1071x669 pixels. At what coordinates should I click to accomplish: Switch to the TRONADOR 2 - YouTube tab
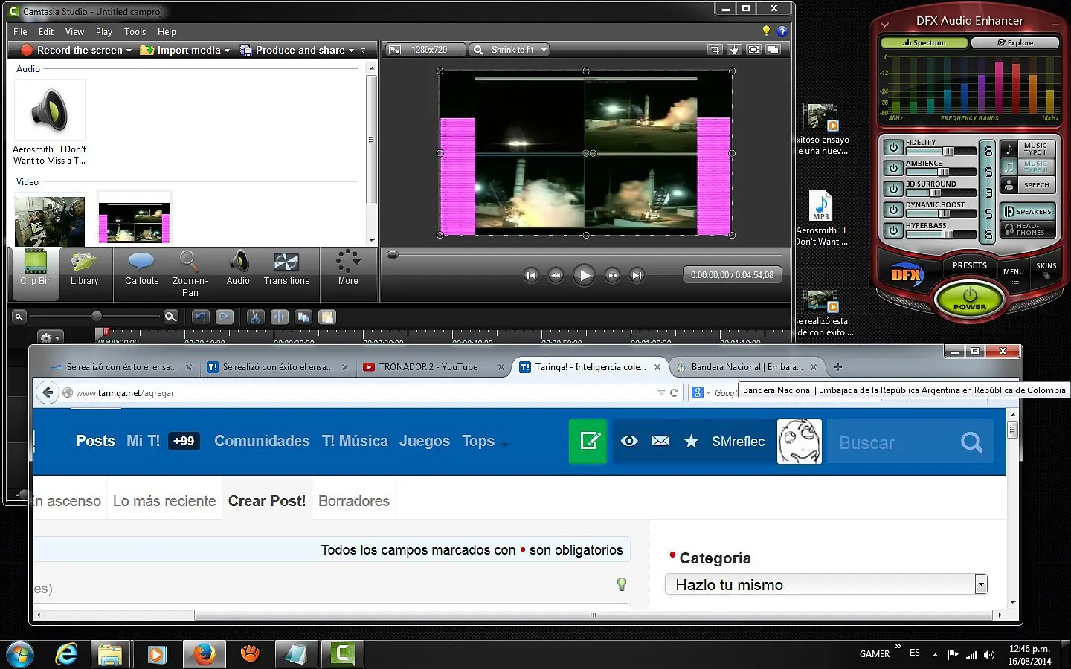(428, 367)
